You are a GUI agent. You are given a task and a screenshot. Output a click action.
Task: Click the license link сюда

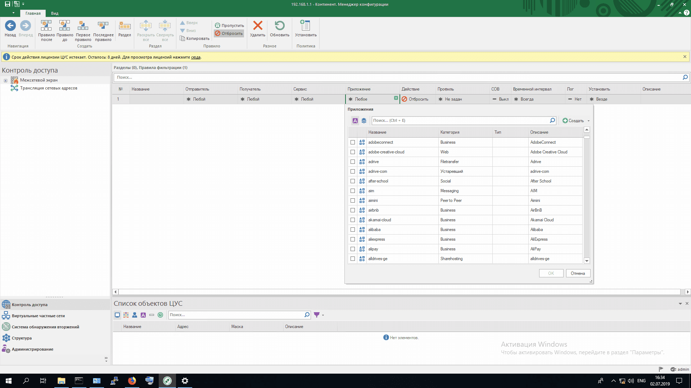(195, 57)
